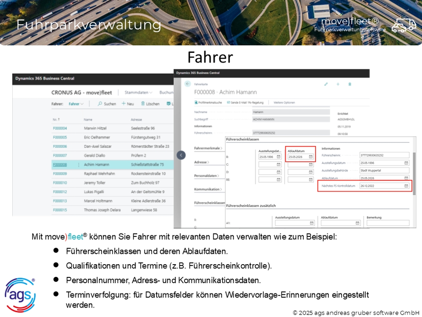Open driver link F000012
The height and width of the screenshot is (317, 422).
[x=60, y=192]
